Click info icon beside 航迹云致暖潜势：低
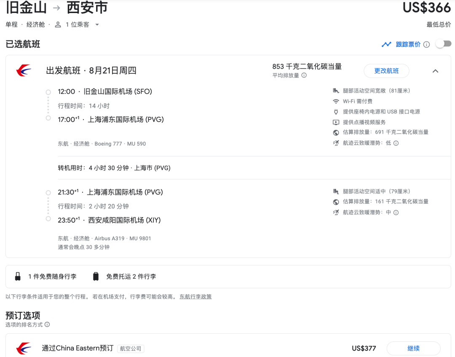The width and height of the screenshot is (455, 357). pos(396,143)
